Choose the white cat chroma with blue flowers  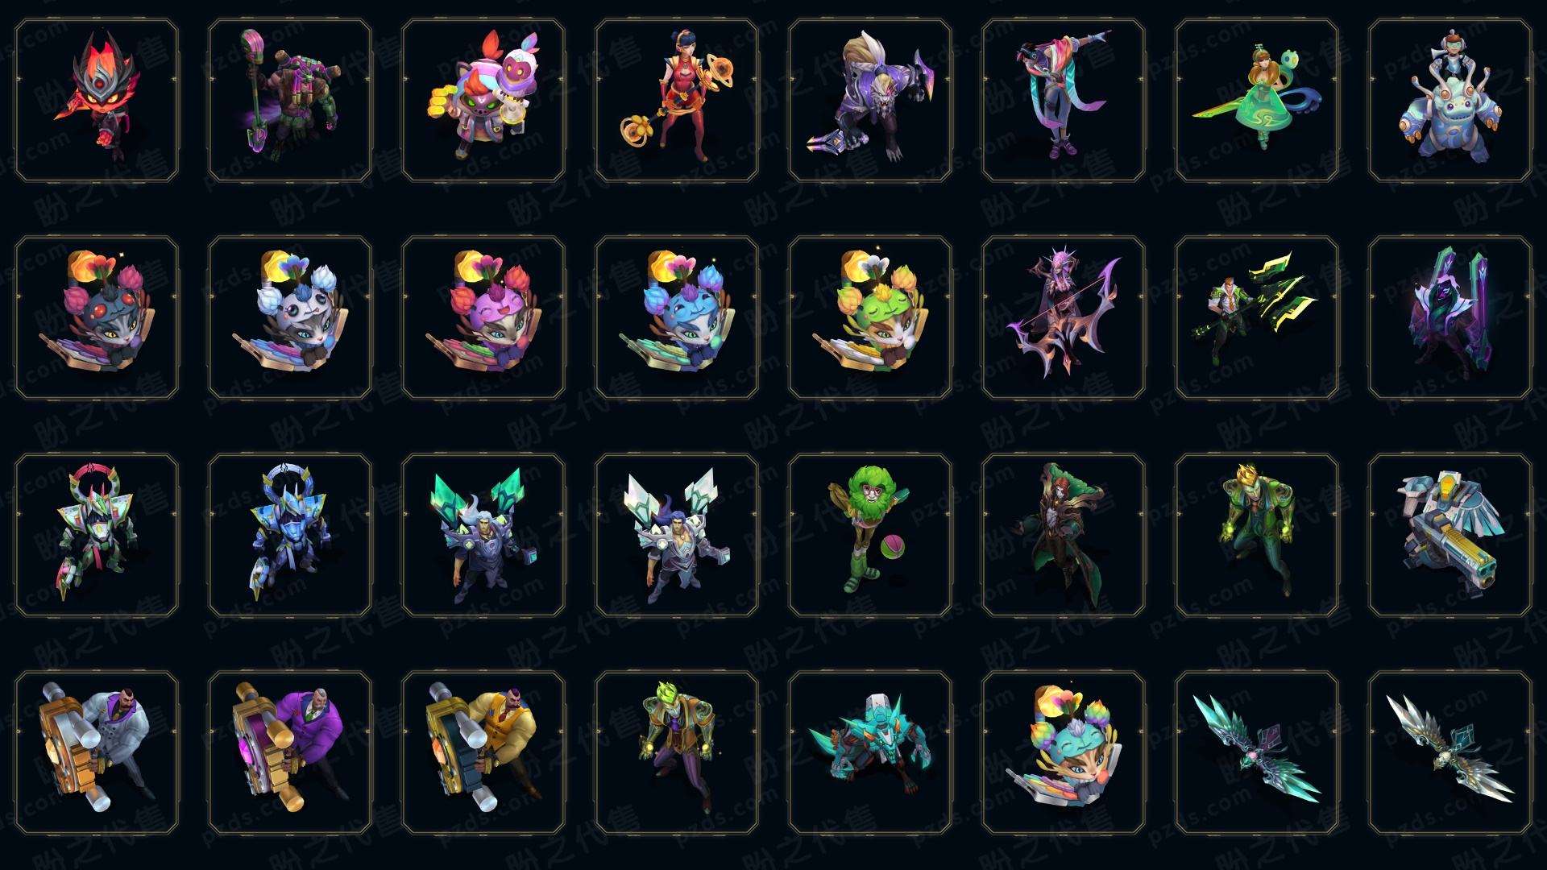click(x=290, y=317)
